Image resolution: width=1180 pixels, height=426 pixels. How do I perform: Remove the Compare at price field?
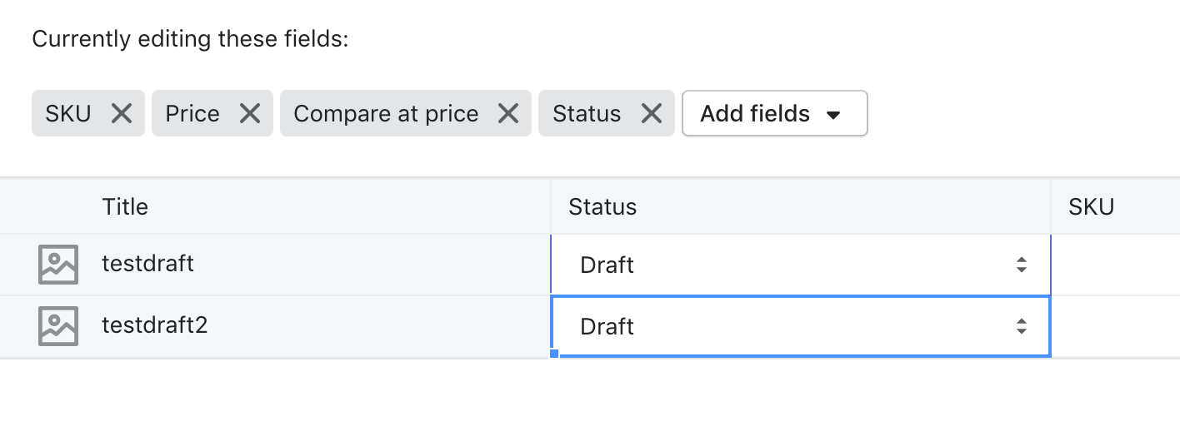point(508,113)
